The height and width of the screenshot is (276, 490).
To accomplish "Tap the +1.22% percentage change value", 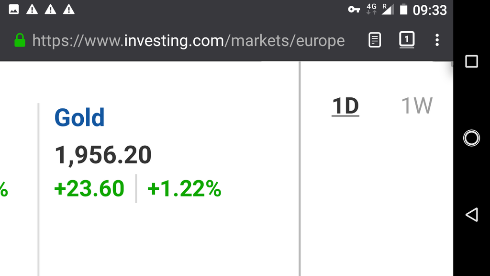I will [184, 189].
